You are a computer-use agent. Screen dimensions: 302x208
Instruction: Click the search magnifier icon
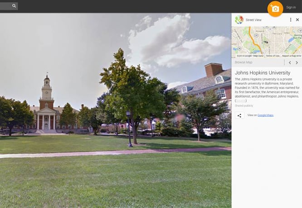(14, 6)
